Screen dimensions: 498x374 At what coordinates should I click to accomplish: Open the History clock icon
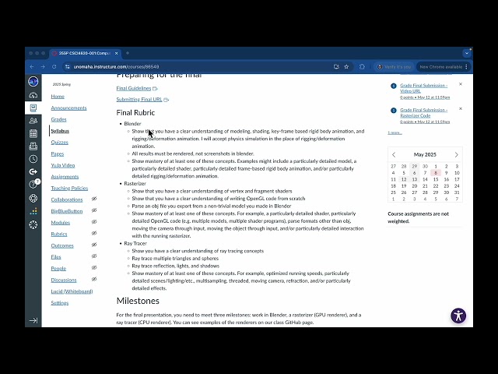[33, 159]
